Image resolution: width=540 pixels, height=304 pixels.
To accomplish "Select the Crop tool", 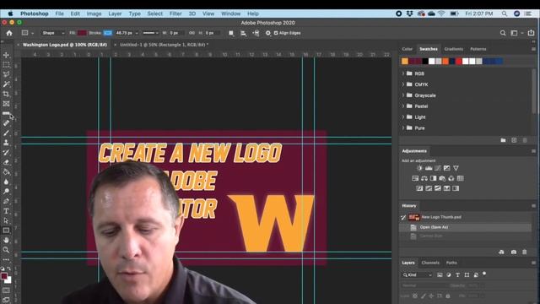I will click(6, 94).
